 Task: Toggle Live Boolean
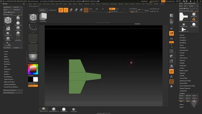[x=52, y=10]
